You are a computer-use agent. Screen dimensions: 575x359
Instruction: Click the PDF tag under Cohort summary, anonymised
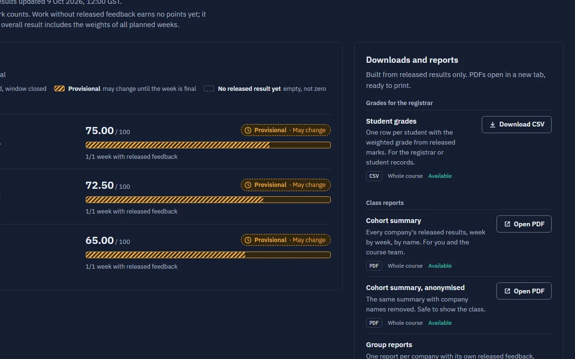coord(374,323)
